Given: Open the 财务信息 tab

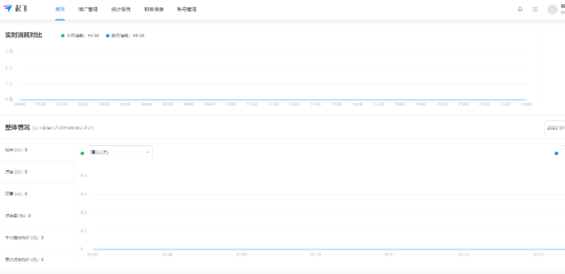Looking at the screenshot, I should click(154, 10).
